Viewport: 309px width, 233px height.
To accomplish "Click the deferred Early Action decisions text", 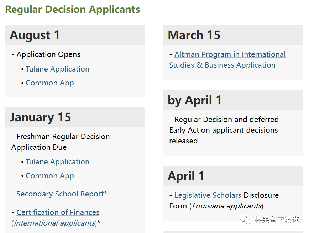I will pos(223,130).
